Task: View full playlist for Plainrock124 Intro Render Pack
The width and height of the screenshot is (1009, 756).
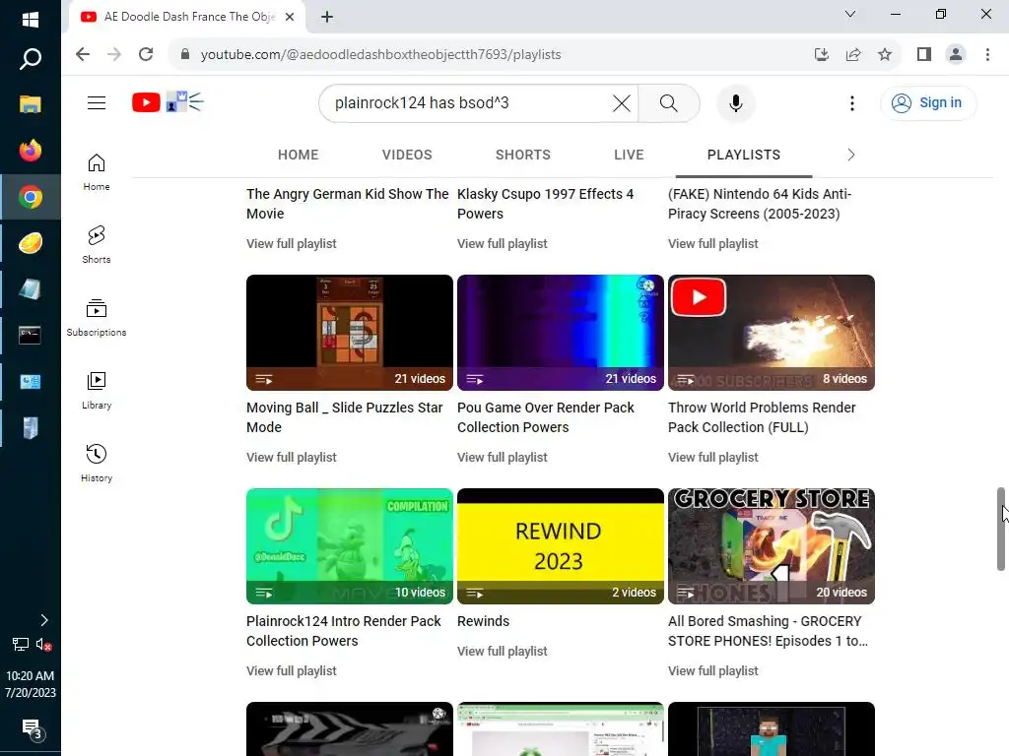Action: (x=291, y=670)
